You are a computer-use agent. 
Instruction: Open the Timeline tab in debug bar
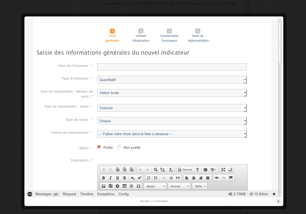point(87,194)
